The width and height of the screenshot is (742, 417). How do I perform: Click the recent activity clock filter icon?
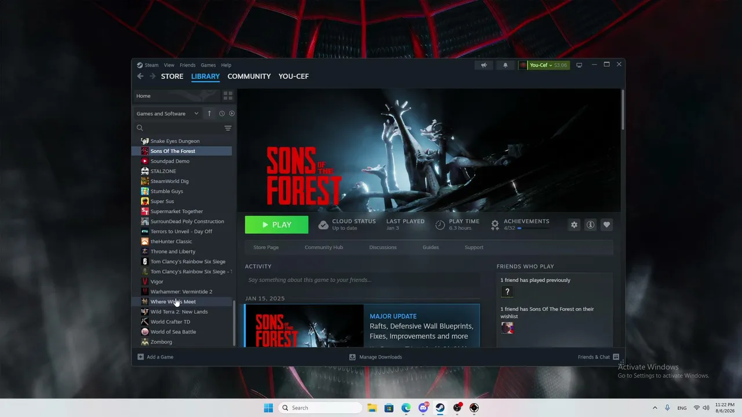tap(221, 114)
